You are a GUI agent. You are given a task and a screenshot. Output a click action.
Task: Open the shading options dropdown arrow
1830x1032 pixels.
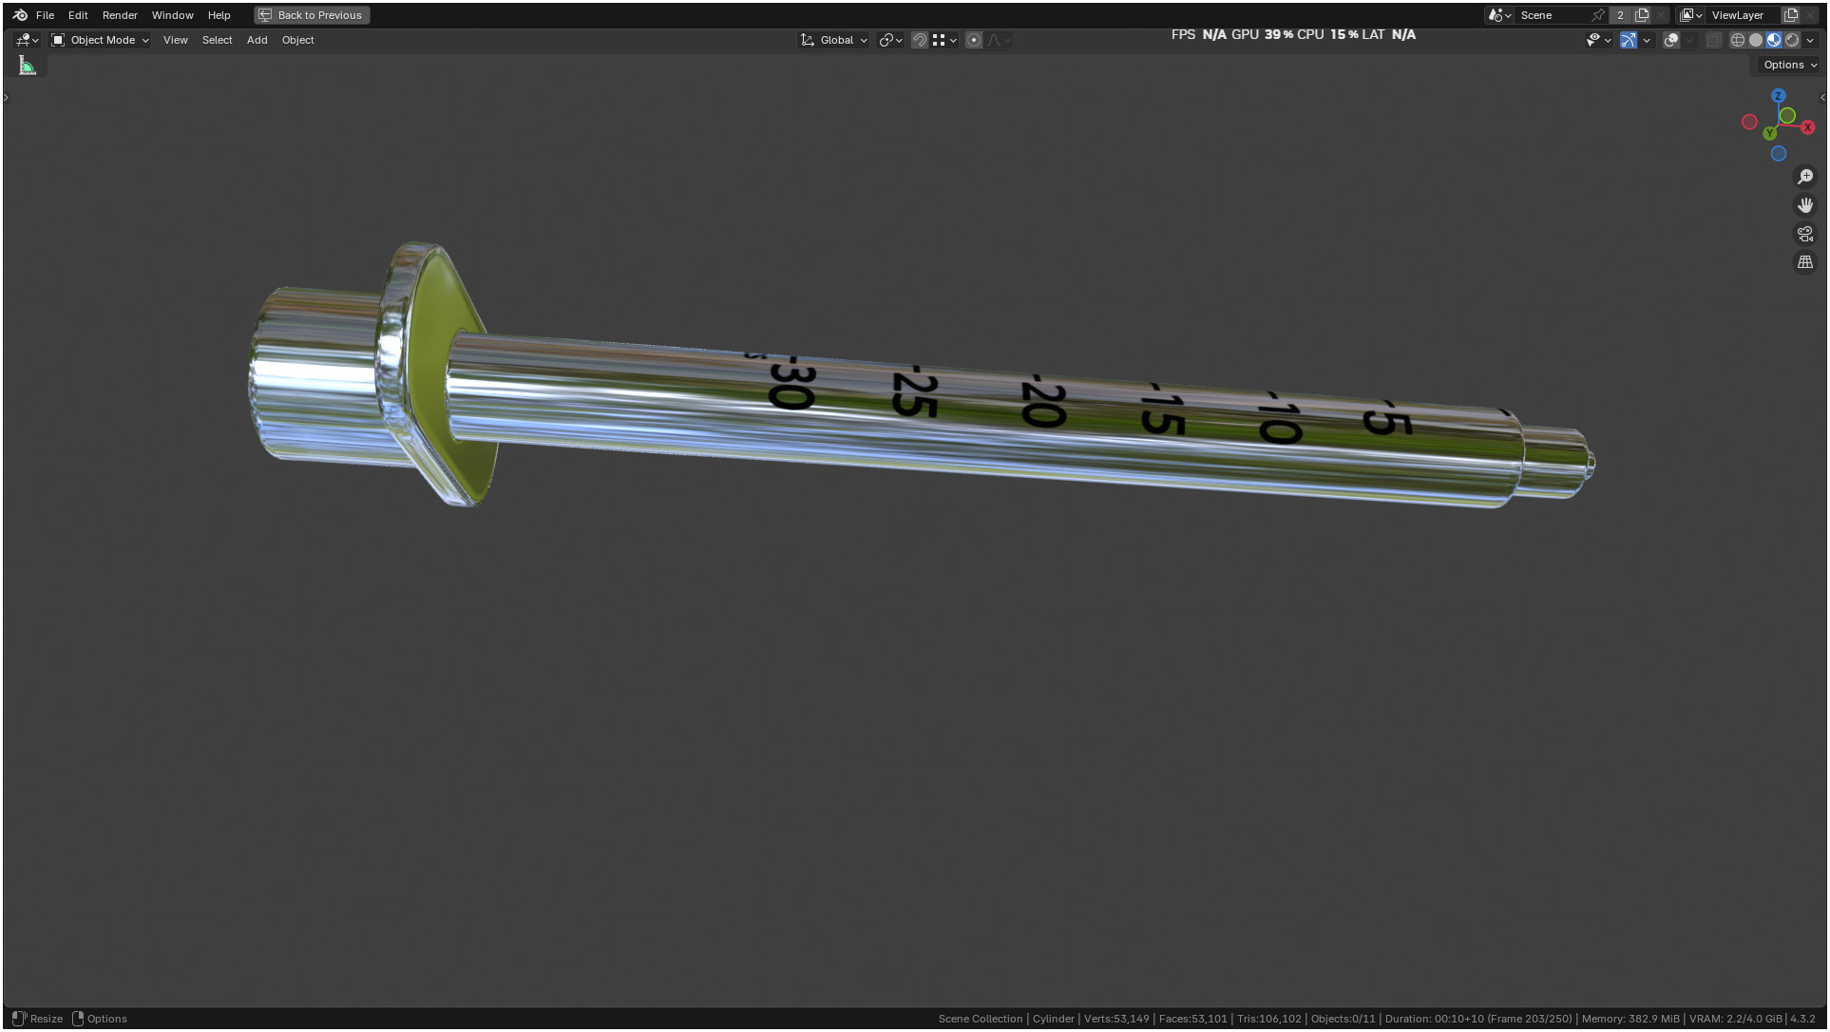[x=1810, y=40]
